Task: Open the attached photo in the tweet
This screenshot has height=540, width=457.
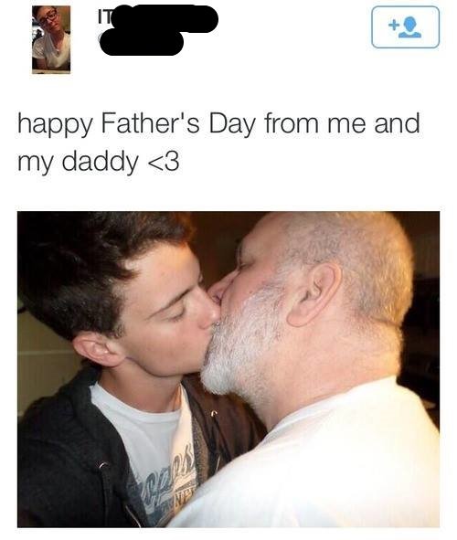Action: coord(228,369)
